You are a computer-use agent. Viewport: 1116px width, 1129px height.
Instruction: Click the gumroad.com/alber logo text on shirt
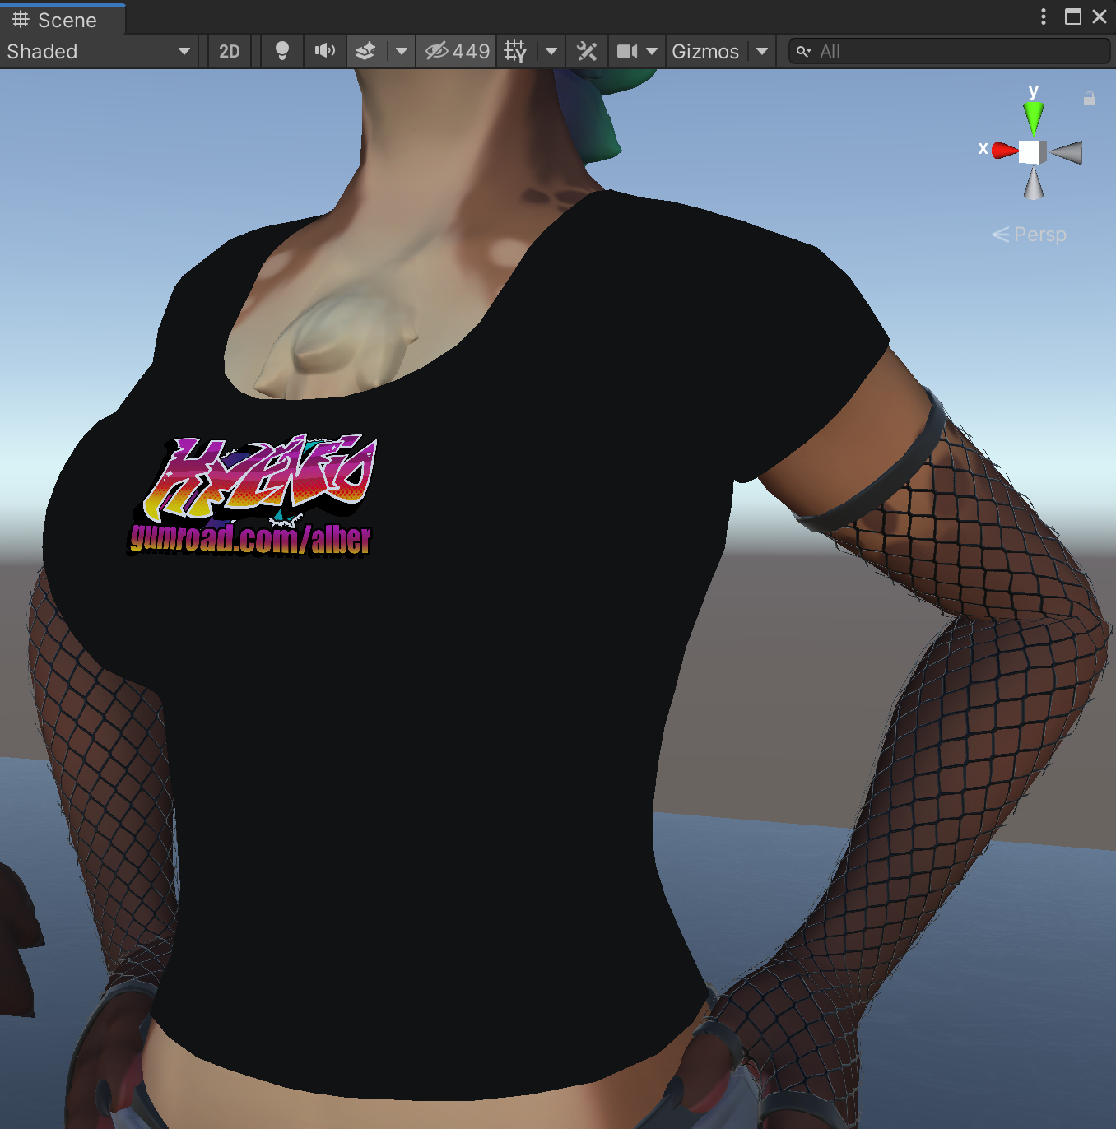pos(250,539)
